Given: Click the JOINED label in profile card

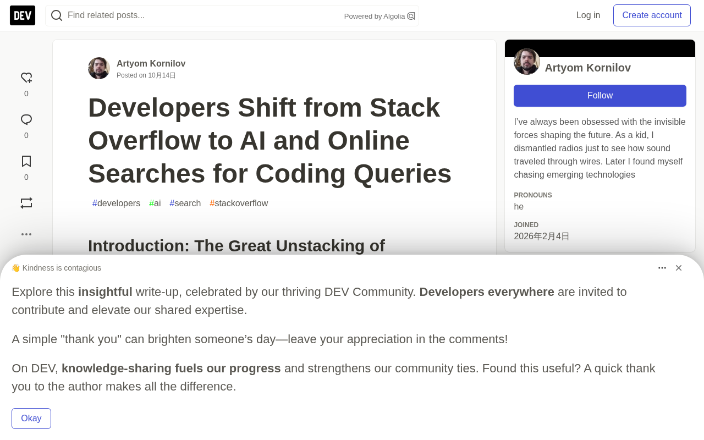Looking at the screenshot, I should 526,225.
